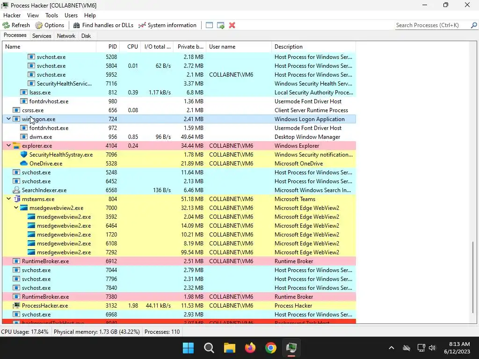Switch to the Services tab
This screenshot has height=359, width=479.
click(x=42, y=36)
